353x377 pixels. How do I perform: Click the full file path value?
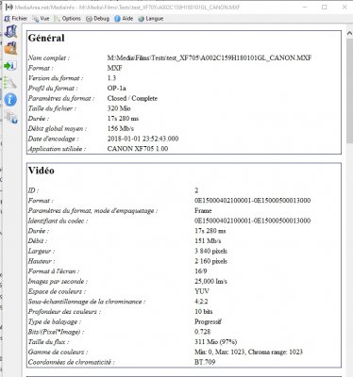coord(210,57)
